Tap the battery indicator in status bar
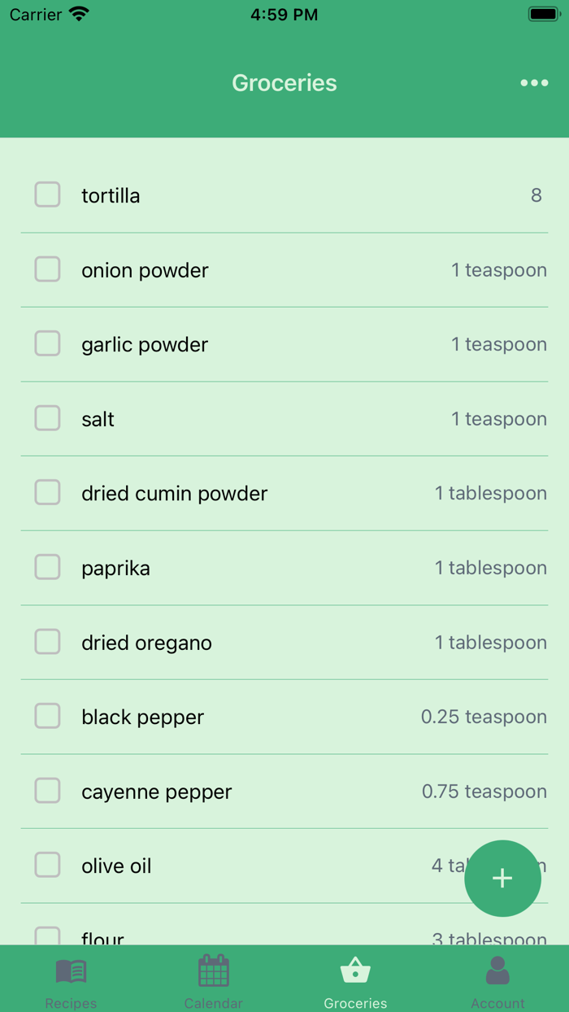Image resolution: width=569 pixels, height=1012 pixels. pos(541,13)
